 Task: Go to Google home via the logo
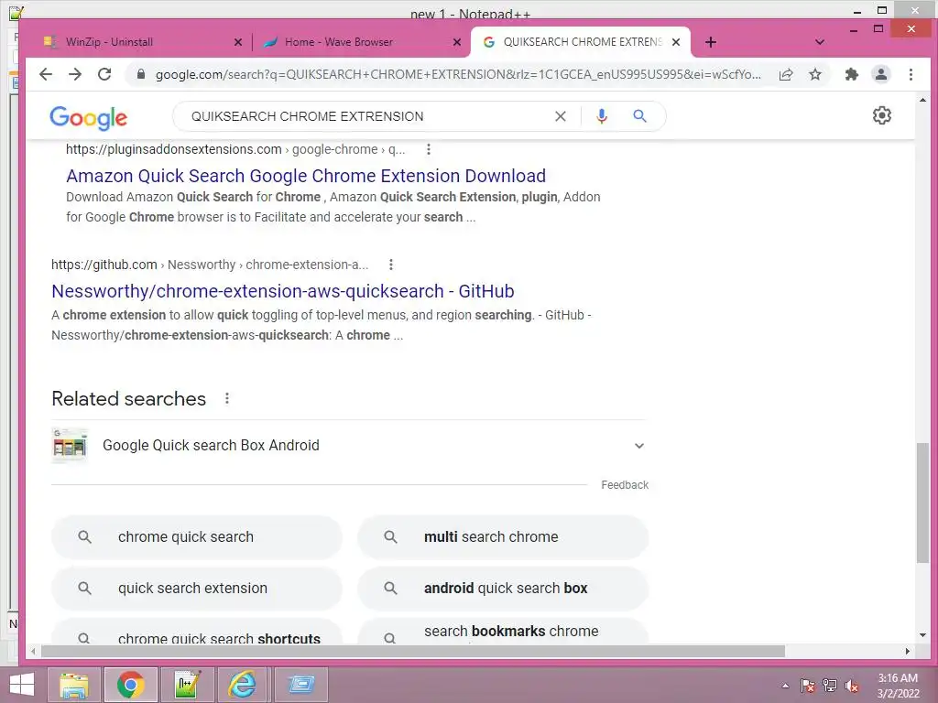[88, 118]
